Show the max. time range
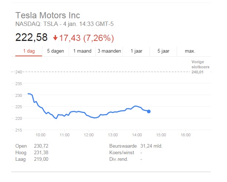227x182 pixels. [190, 51]
